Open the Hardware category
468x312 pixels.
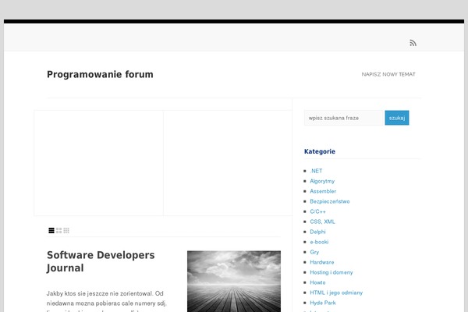(321, 262)
